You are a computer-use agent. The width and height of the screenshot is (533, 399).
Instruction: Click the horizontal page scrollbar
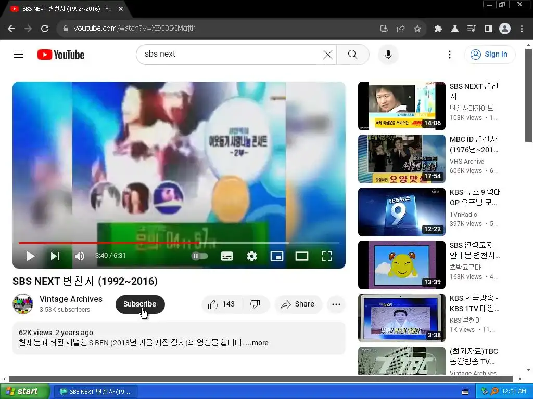click(x=260, y=379)
